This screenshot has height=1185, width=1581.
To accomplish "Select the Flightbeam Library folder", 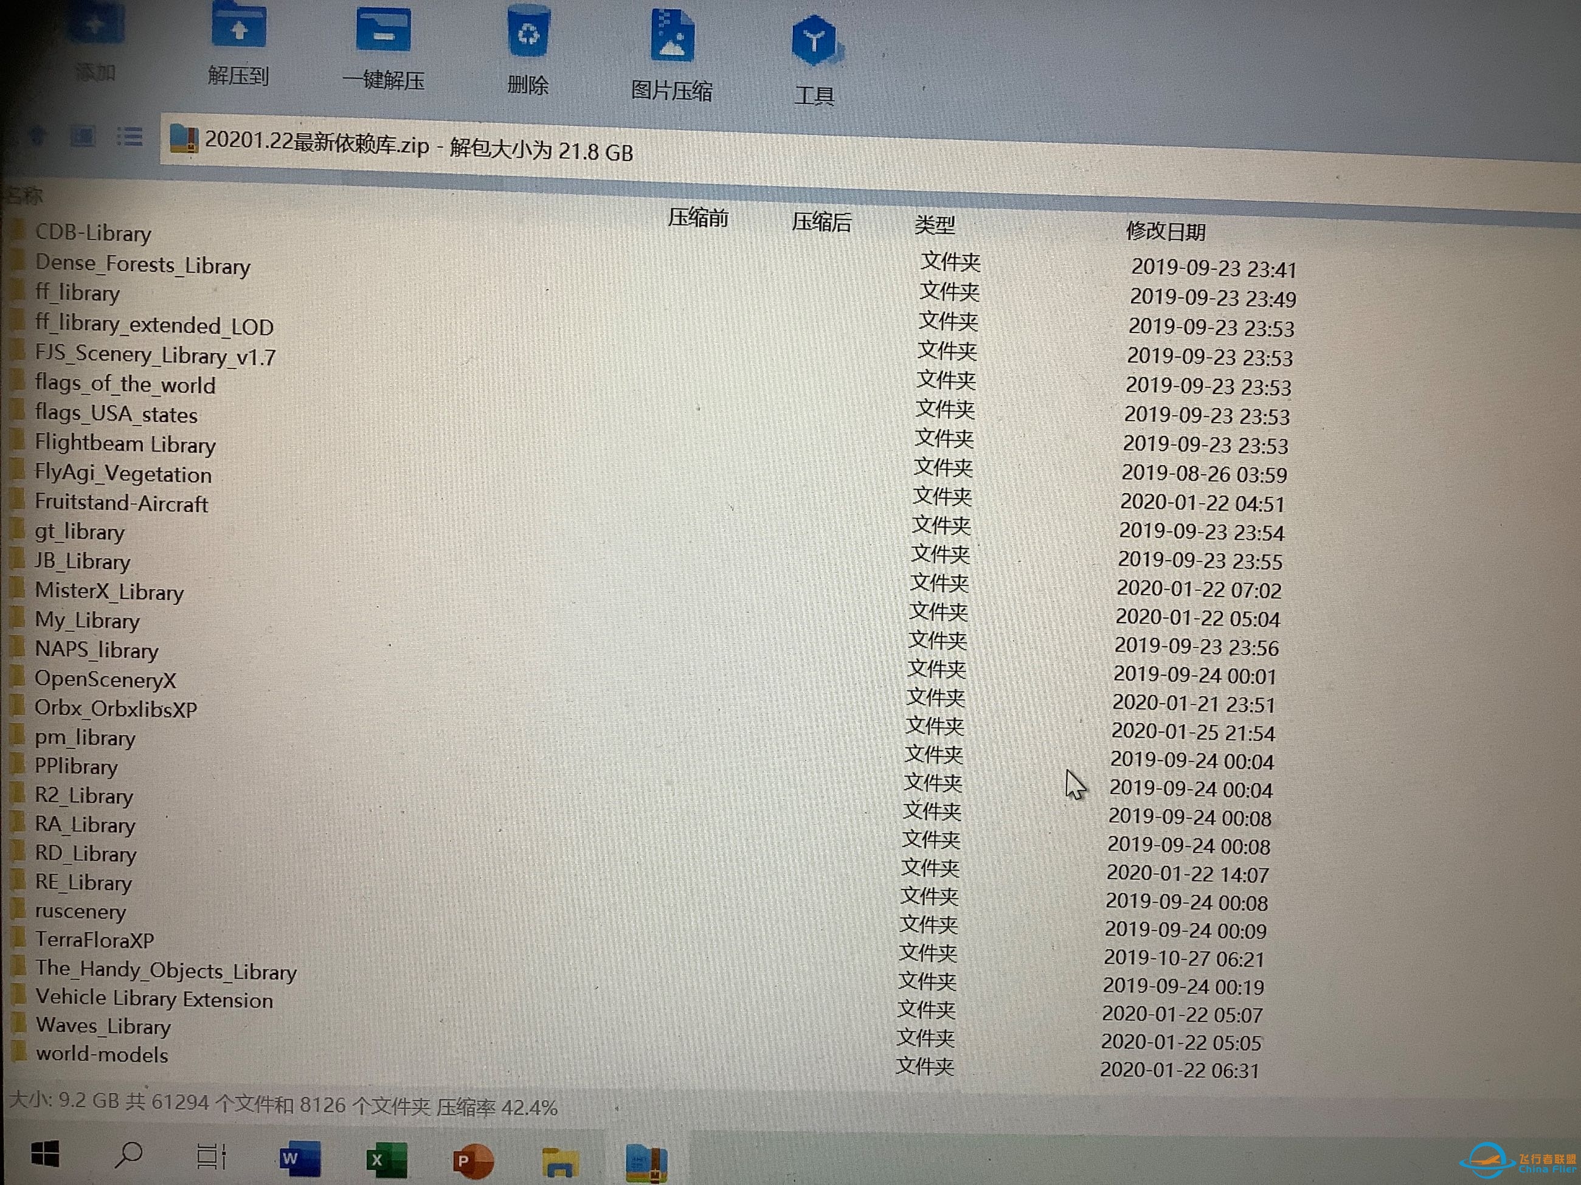I will coord(125,444).
